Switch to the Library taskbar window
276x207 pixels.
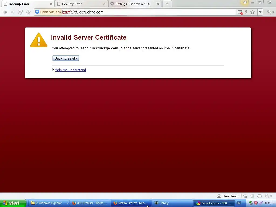pos(172,203)
